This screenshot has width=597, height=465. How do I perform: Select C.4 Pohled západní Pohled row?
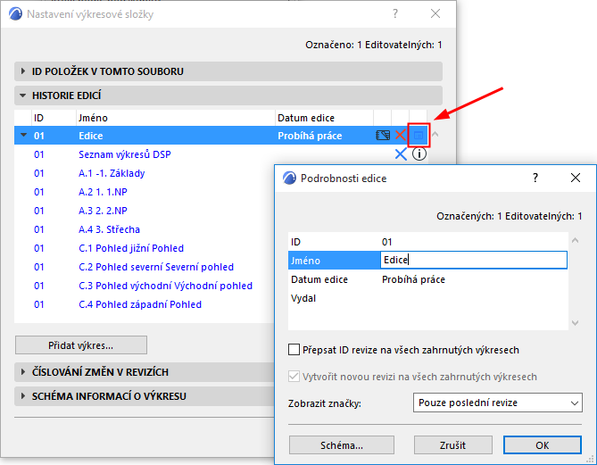[144, 304]
